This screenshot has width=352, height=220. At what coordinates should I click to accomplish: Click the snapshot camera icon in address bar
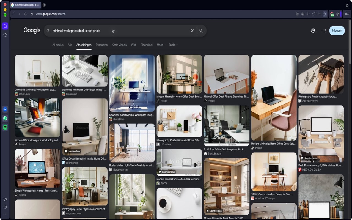[x=303, y=14]
